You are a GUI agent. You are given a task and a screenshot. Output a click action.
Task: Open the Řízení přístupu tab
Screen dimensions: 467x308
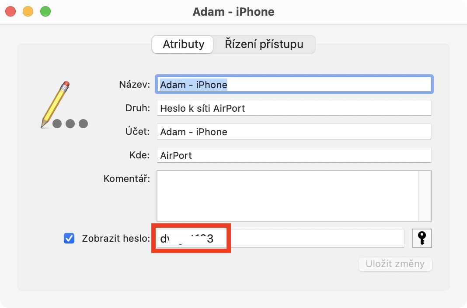pos(264,44)
